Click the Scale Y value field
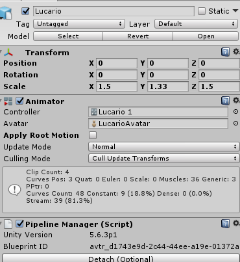Viewport: 240px width, 262px height. tap(168, 86)
